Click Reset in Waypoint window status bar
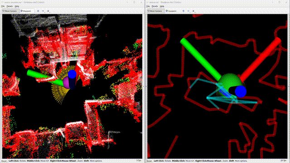Viewport: 290px width, 163px height. 4,161
